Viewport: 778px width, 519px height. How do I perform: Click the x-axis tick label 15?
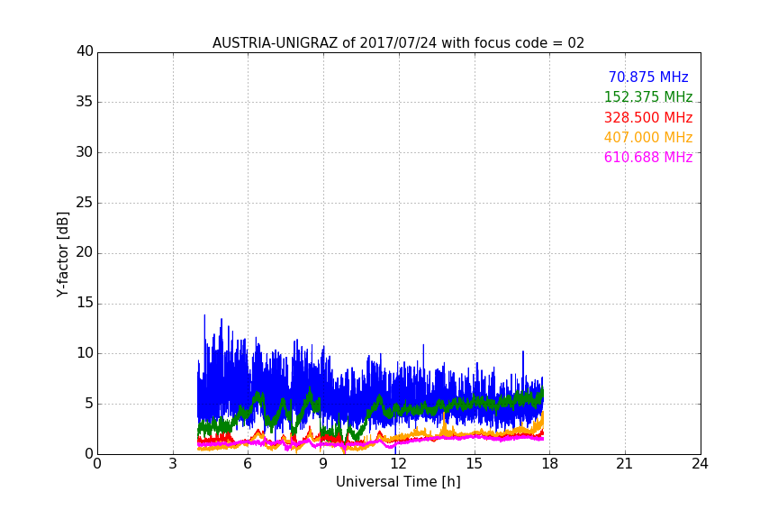tap(475, 464)
